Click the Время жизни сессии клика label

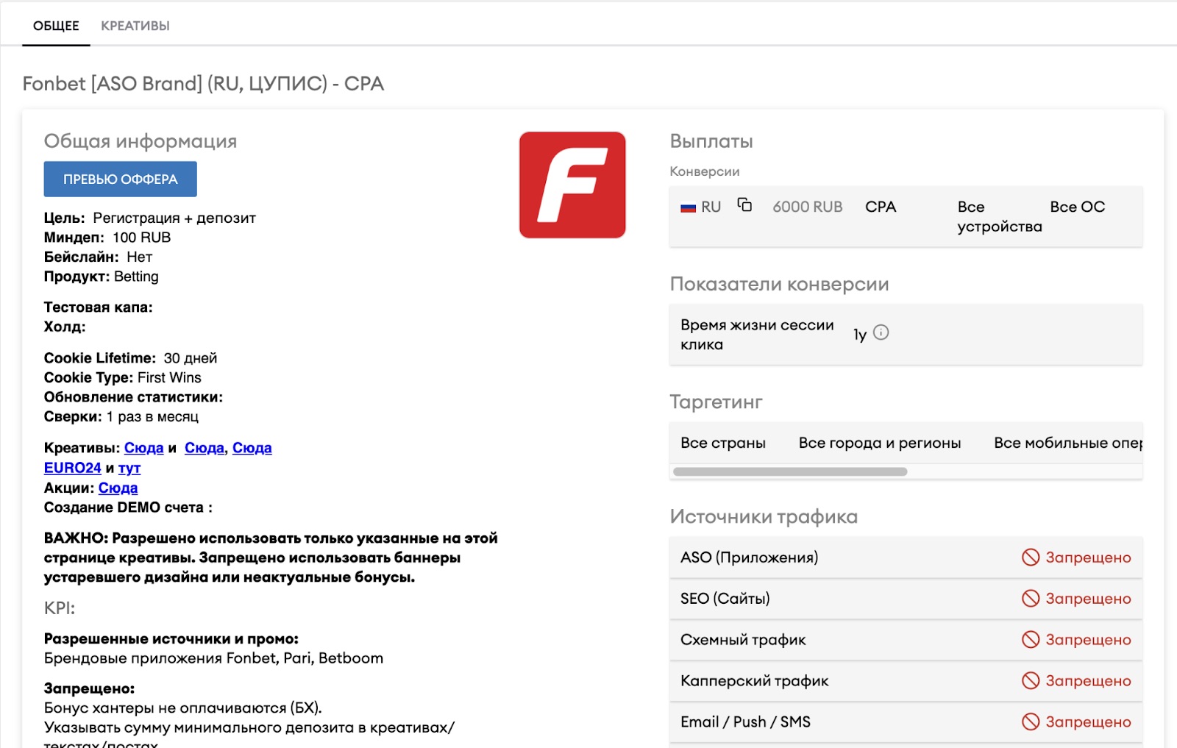pyautogui.click(x=757, y=335)
